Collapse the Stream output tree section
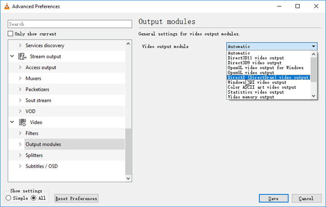Viewport: 326px width, 207px height. tap(12, 57)
